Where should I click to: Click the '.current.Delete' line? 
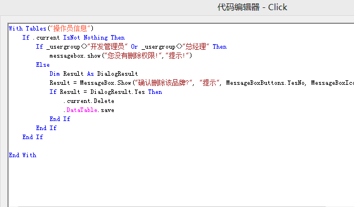[x=89, y=101]
